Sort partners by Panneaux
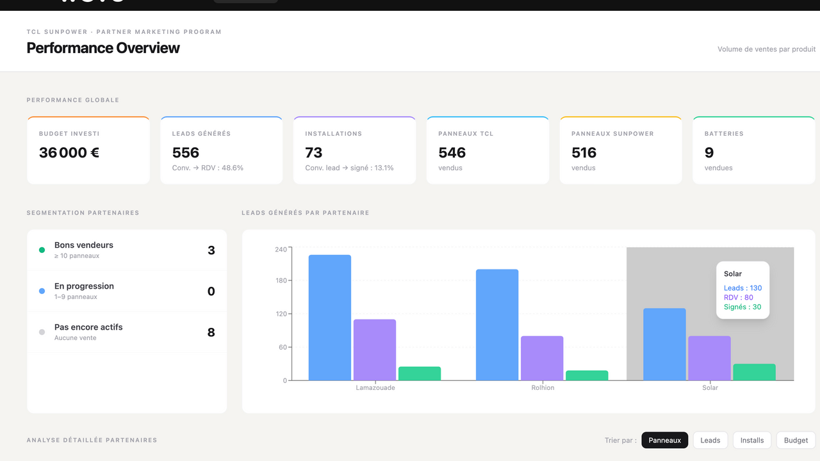Image resolution: width=820 pixels, height=461 pixels. click(664, 440)
